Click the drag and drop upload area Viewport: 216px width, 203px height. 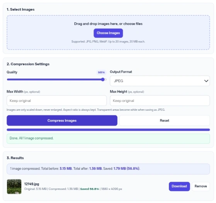coord(108,32)
